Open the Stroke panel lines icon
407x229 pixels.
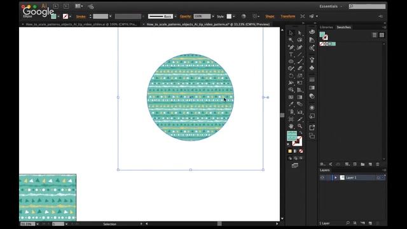(x=312, y=80)
